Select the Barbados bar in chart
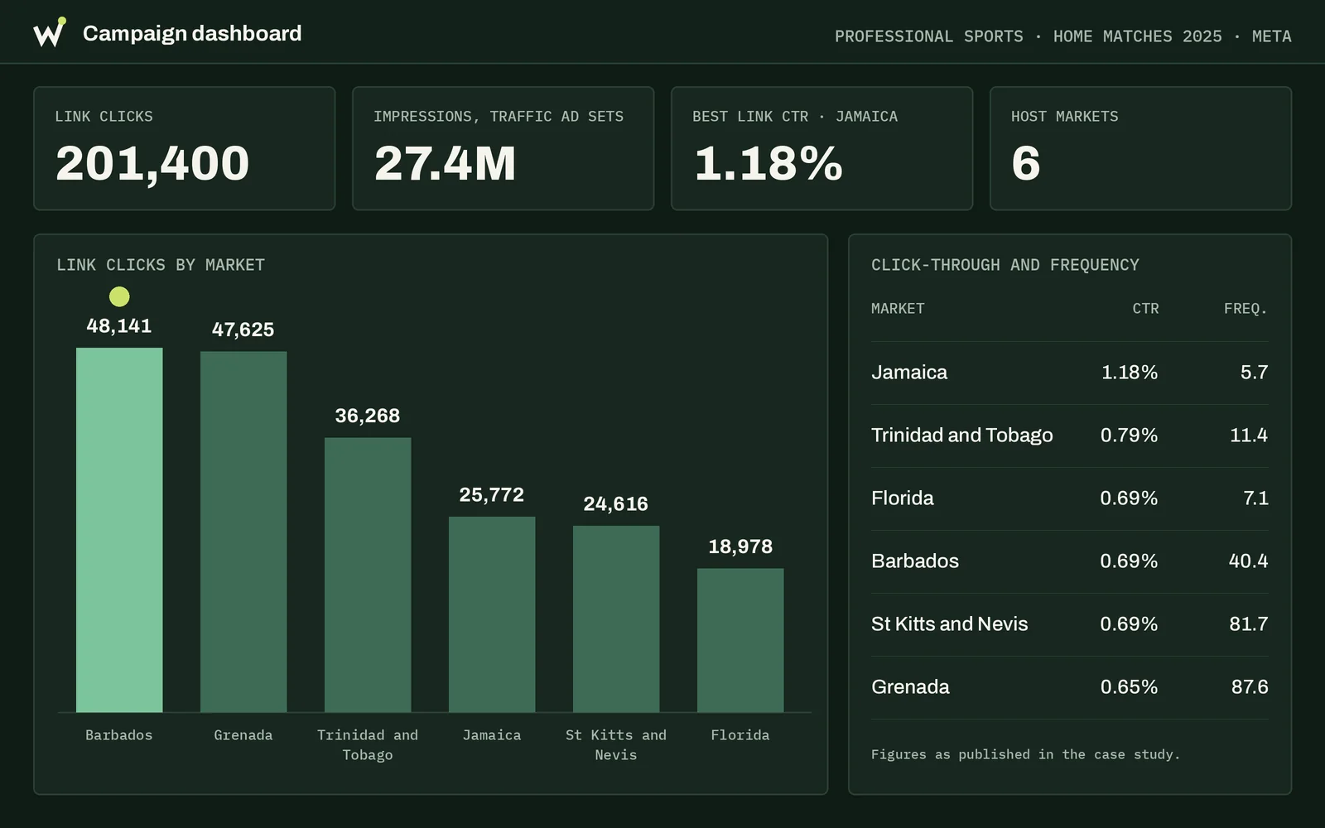The height and width of the screenshot is (828, 1325). (x=119, y=530)
